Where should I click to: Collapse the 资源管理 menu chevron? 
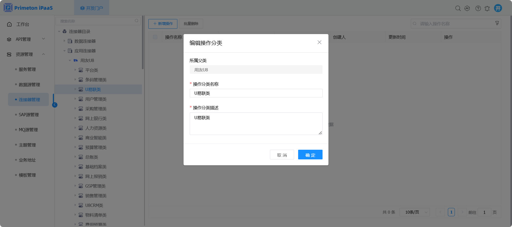coord(43,54)
